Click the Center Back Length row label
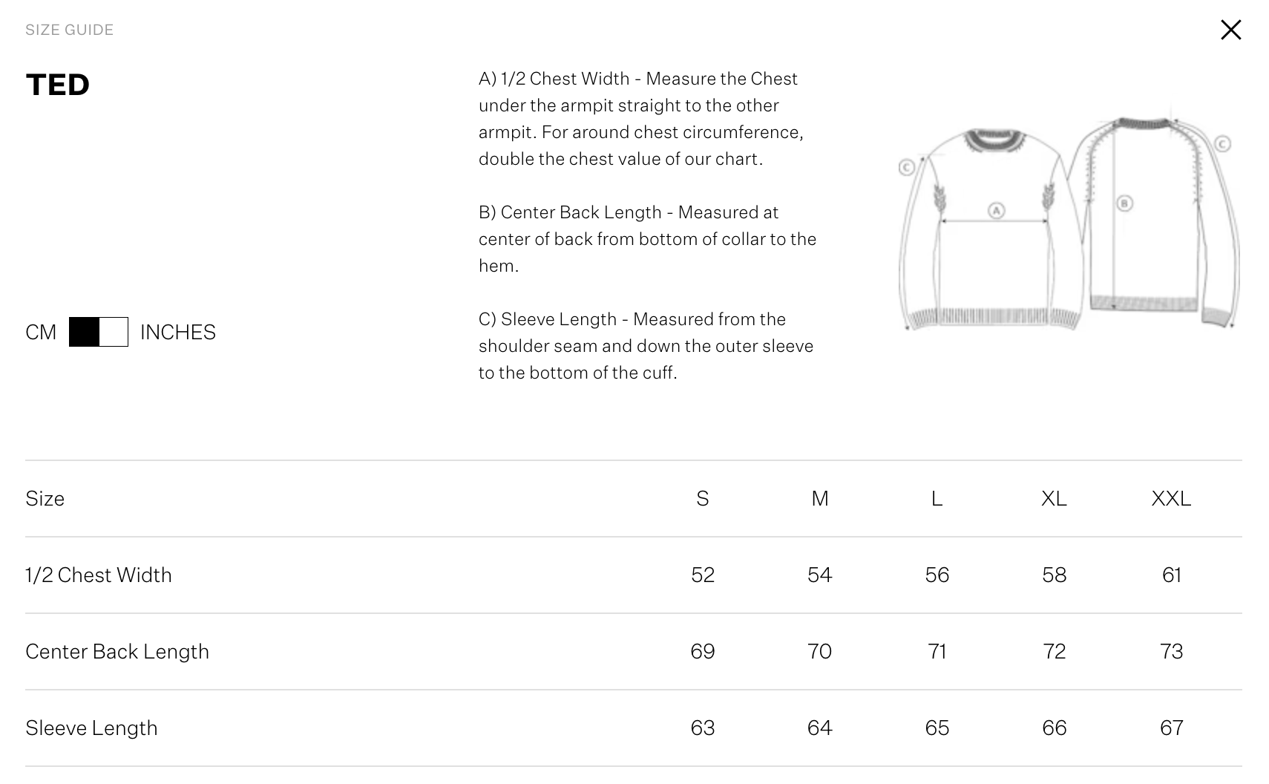This screenshot has width=1269, height=784. point(117,651)
